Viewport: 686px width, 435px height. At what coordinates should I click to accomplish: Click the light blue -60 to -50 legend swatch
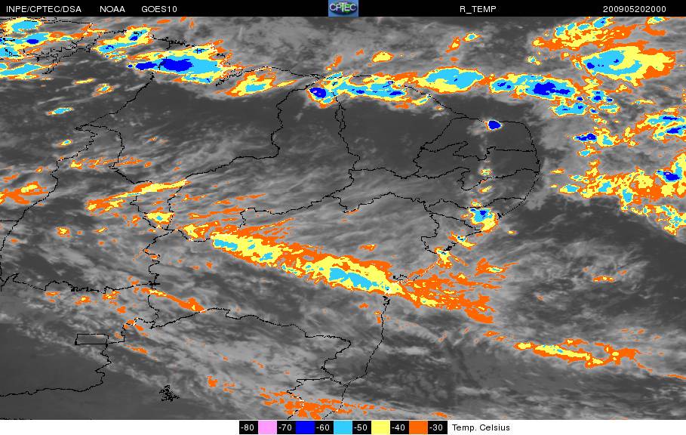click(343, 427)
